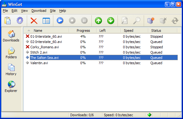This screenshot has width=183, height=119.
Task: Sort by the Status column header
Action: tap(163, 31)
